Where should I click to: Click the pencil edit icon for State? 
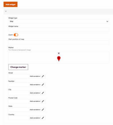[x=43, y=110]
